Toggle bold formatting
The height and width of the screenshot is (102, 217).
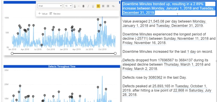84,6
